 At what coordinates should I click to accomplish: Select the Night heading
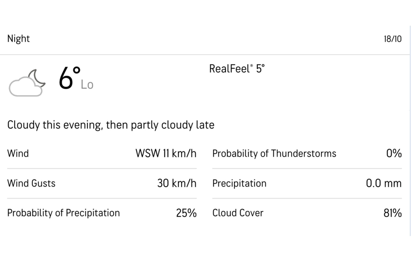19,39
